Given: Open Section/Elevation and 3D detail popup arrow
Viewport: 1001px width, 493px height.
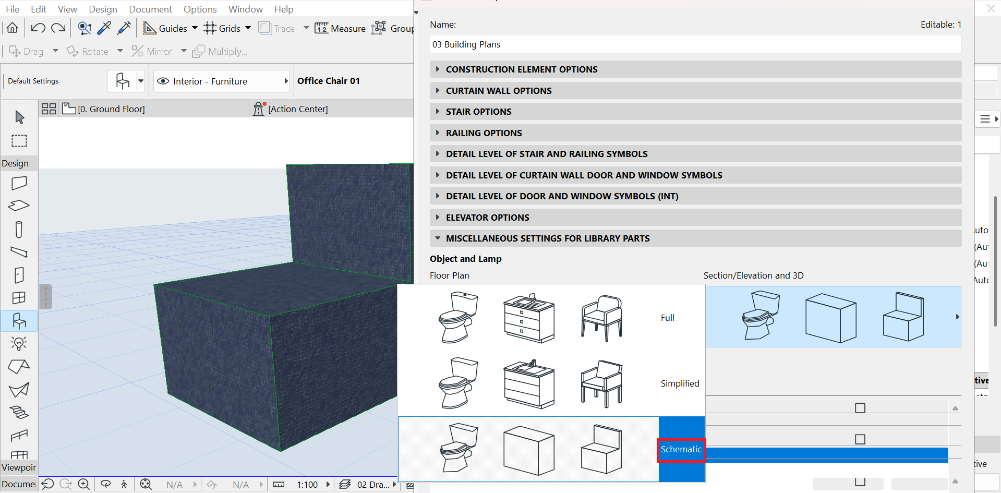Looking at the screenshot, I should point(957,317).
